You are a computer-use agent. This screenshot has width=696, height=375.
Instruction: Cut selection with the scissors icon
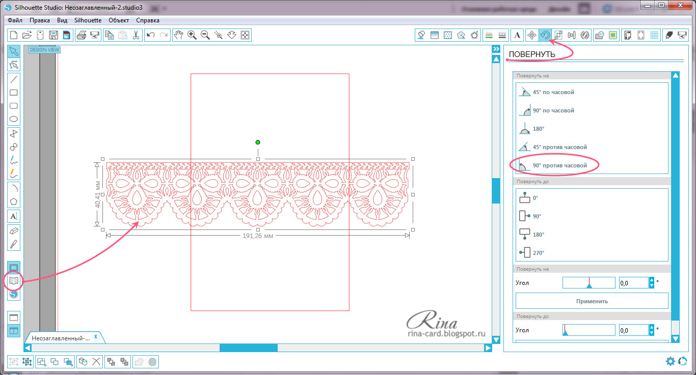136,35
